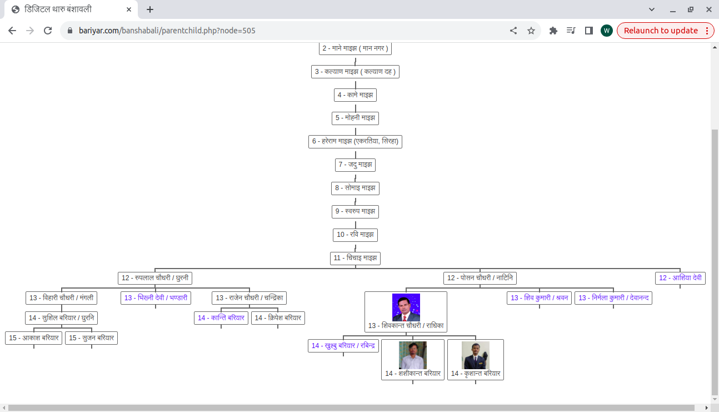Open the profile avatar W

607,31
